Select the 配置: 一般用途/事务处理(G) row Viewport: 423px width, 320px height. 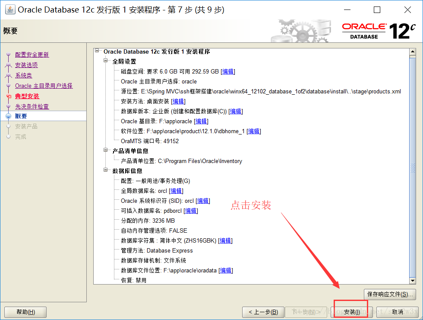pos(155,181)
